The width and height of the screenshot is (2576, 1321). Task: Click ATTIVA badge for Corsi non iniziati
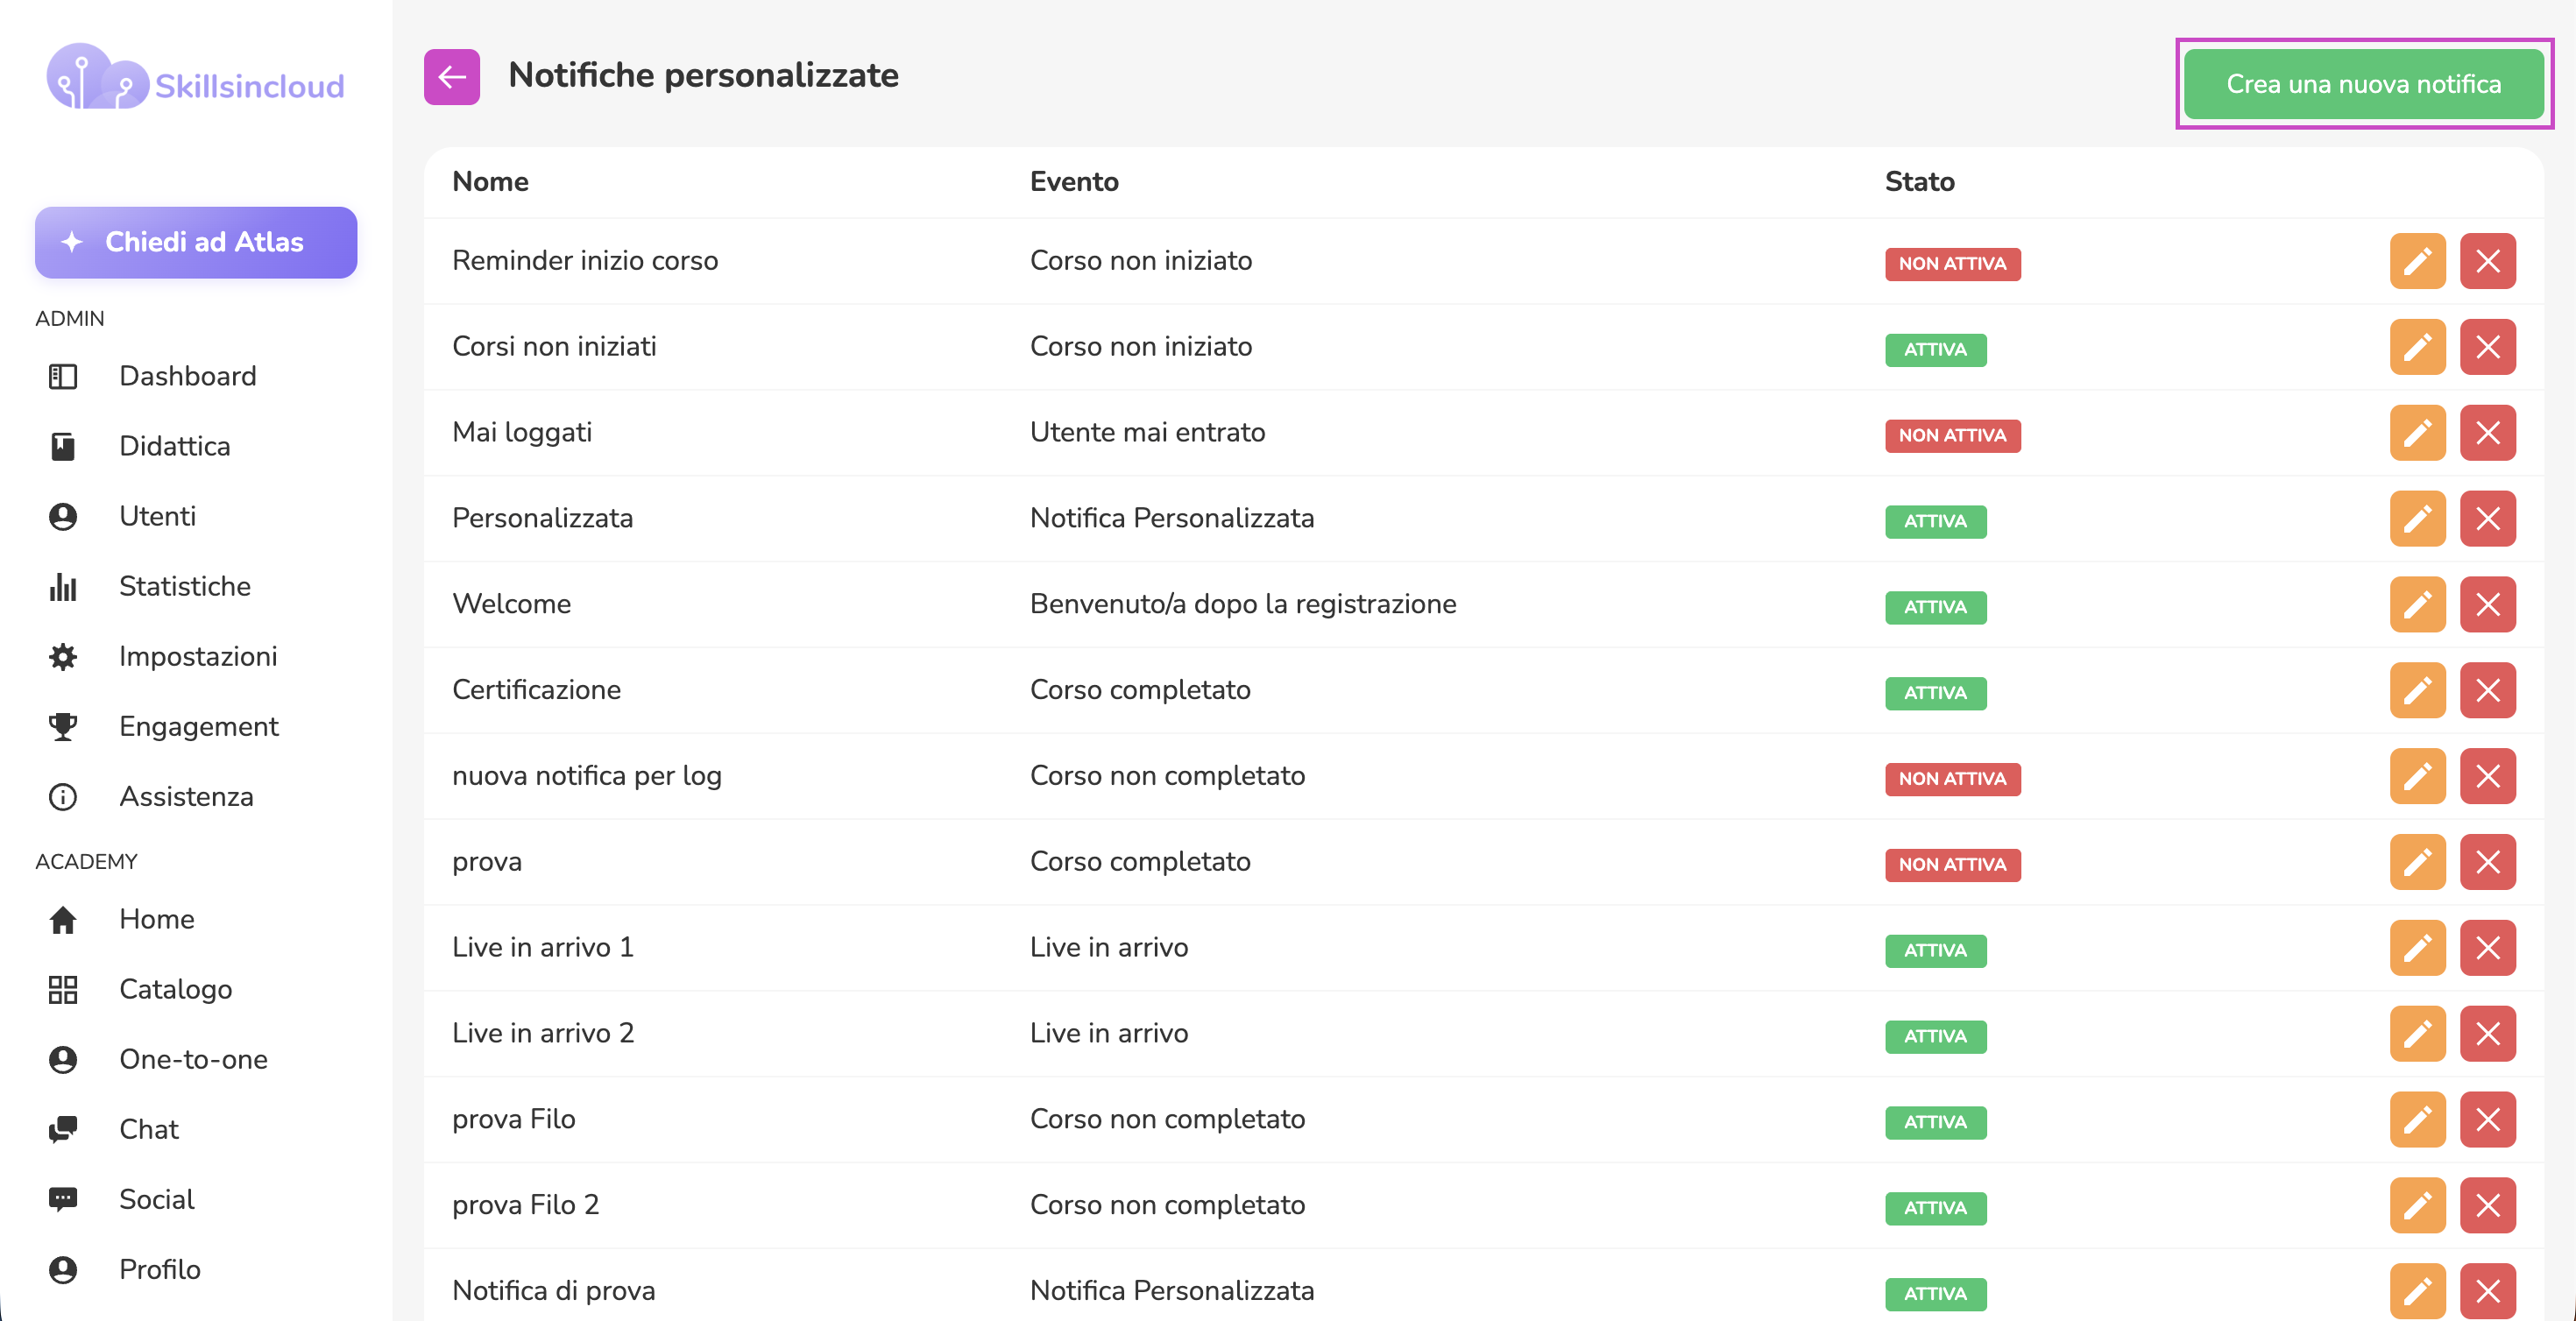pos(1935,350)
